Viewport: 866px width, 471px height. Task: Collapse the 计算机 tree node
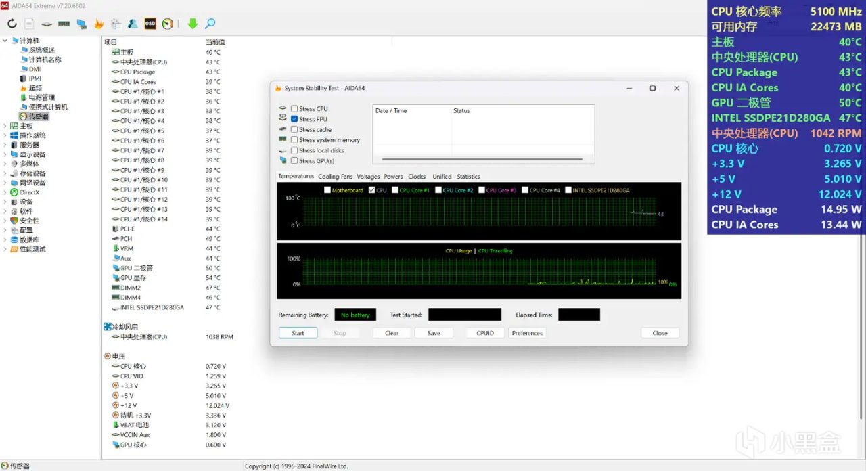click(x=5, y=41)
